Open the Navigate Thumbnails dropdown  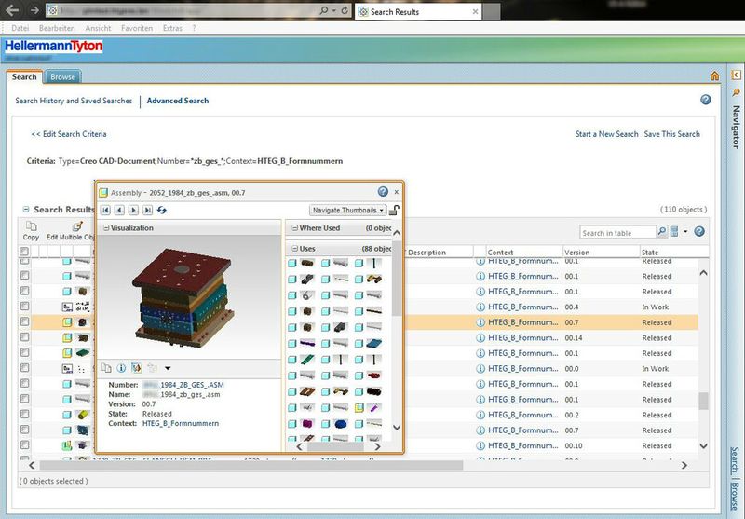pos(347,210)
